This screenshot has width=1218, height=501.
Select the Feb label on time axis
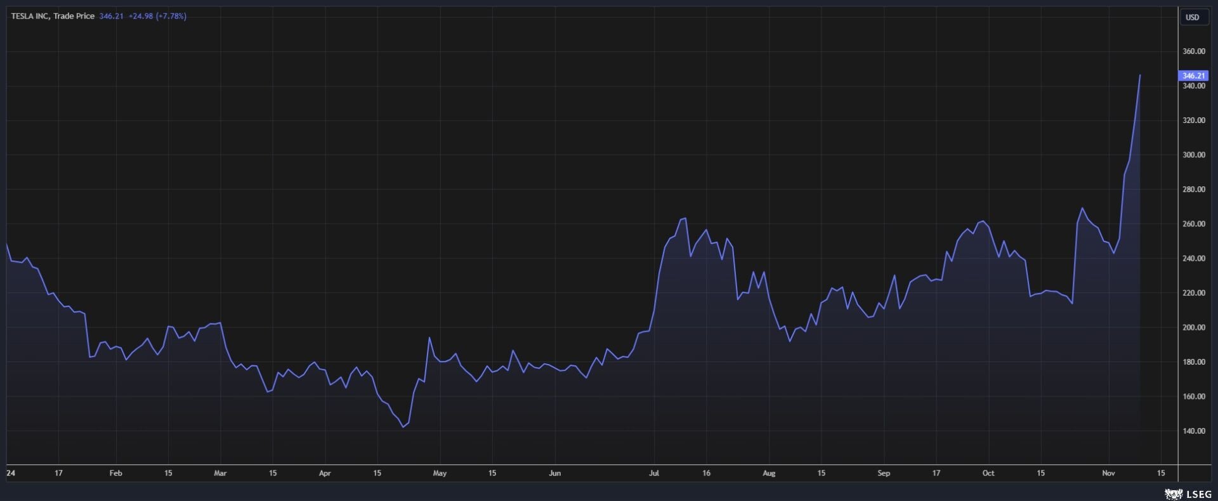[115, 473]
